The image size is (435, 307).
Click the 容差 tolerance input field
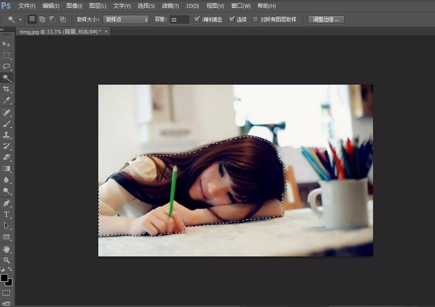point(179,19)
